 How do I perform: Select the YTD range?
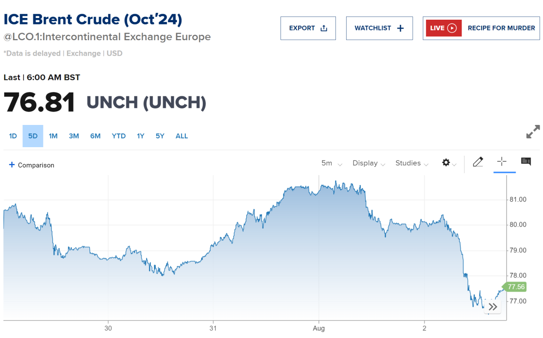click(x=119, y=136)
